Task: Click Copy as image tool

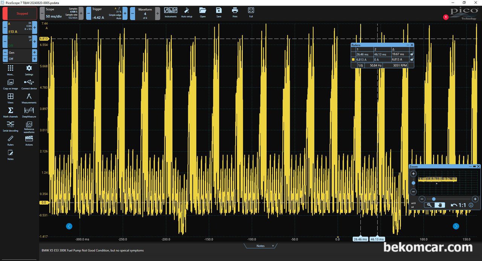Action: point(11,84)
